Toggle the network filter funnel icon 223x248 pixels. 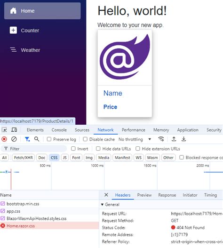[27, 139]
